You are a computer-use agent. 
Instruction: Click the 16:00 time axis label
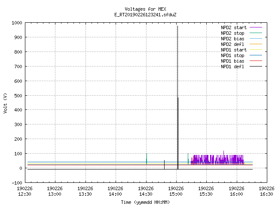point(236,194)
